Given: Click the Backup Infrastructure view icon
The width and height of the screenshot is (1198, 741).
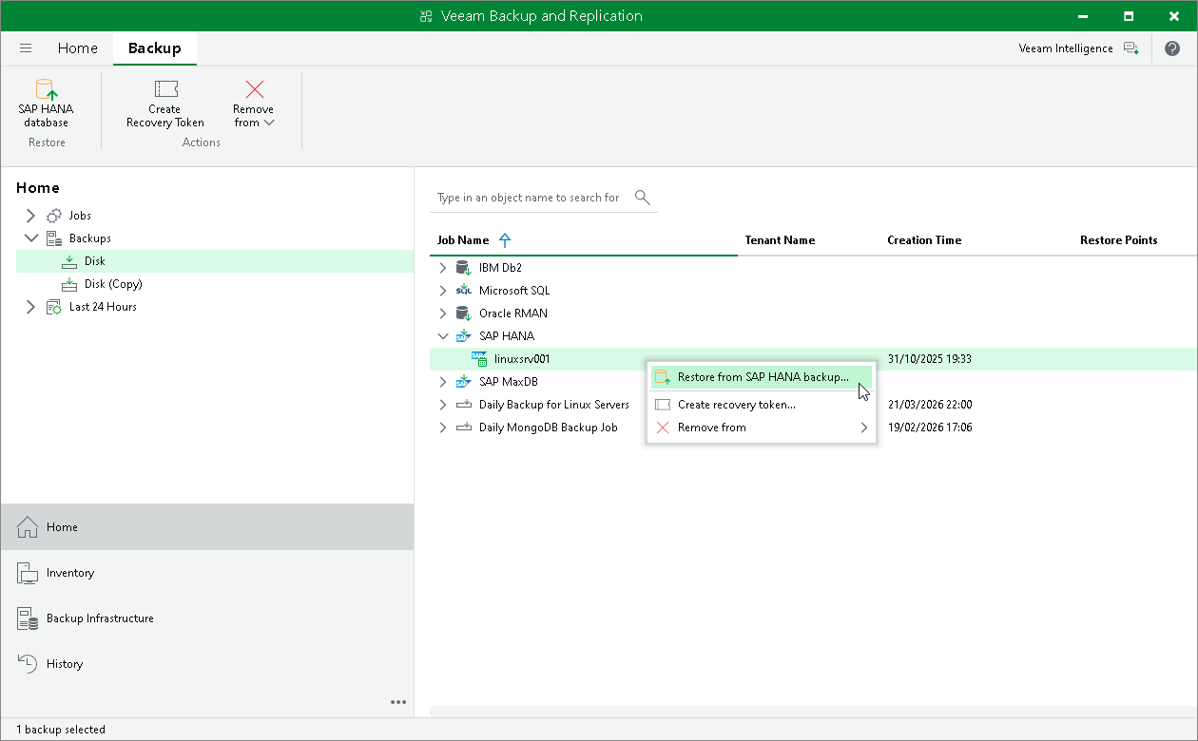Looking at the screenshot, I should [28, 618].
